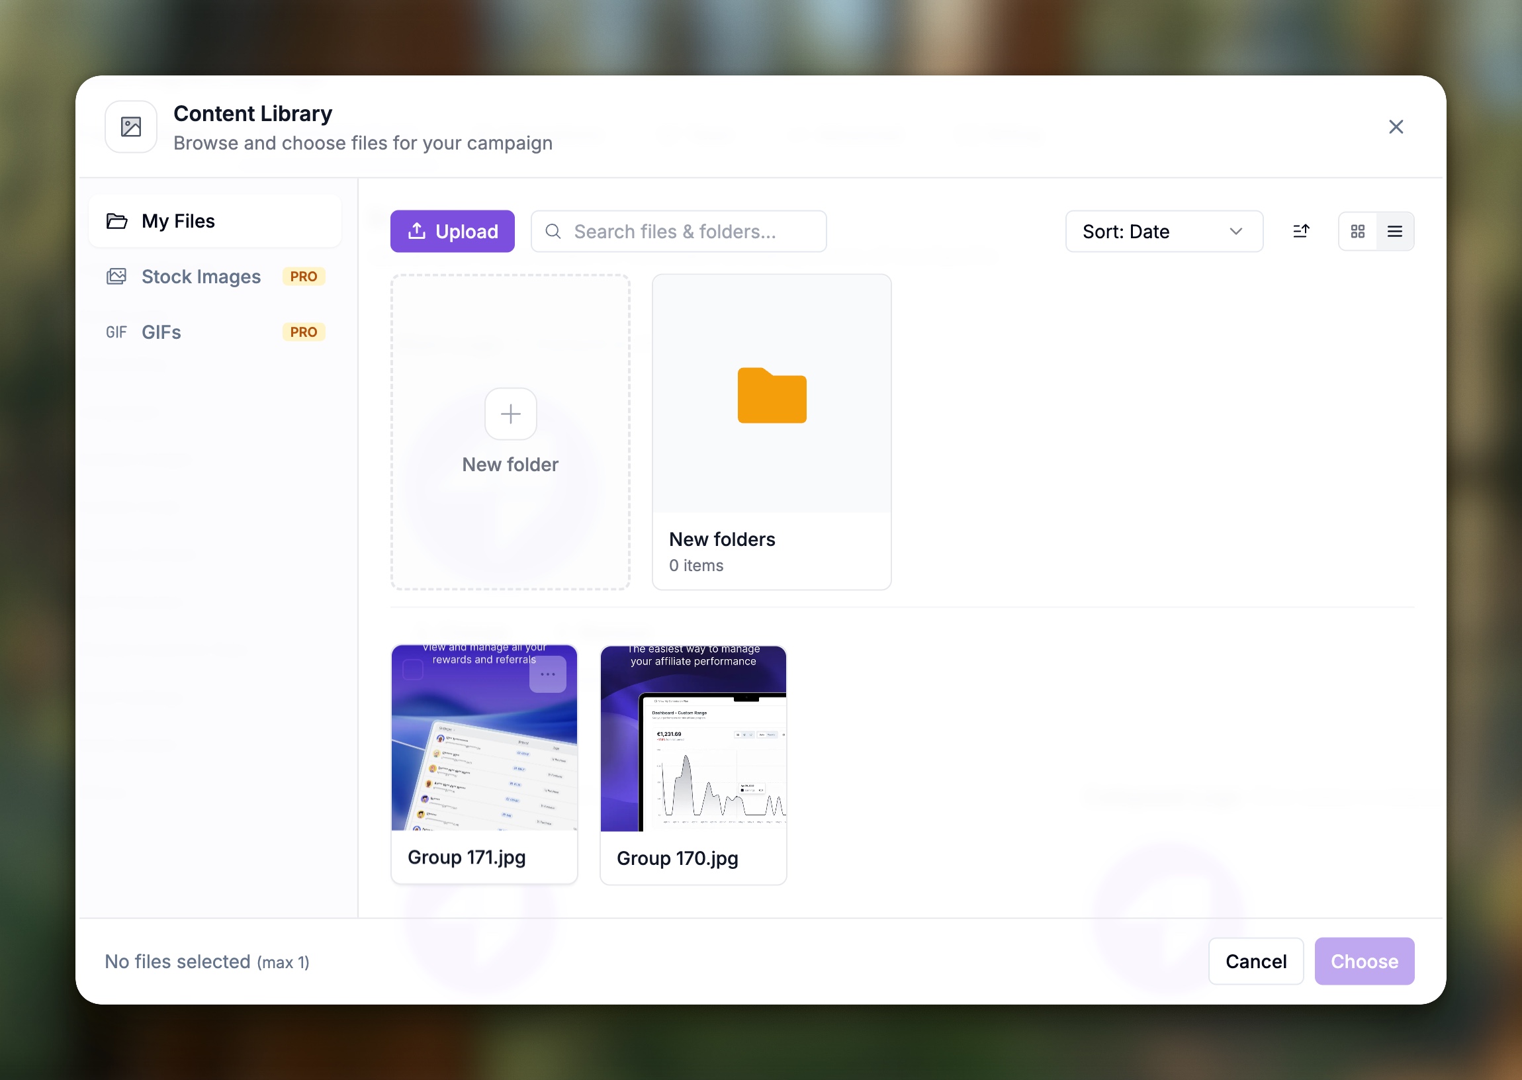This screenshot has height=1080, width=1522.
Task: Tick the checkbox on Group 171.jpg
Action: point(413,670)
